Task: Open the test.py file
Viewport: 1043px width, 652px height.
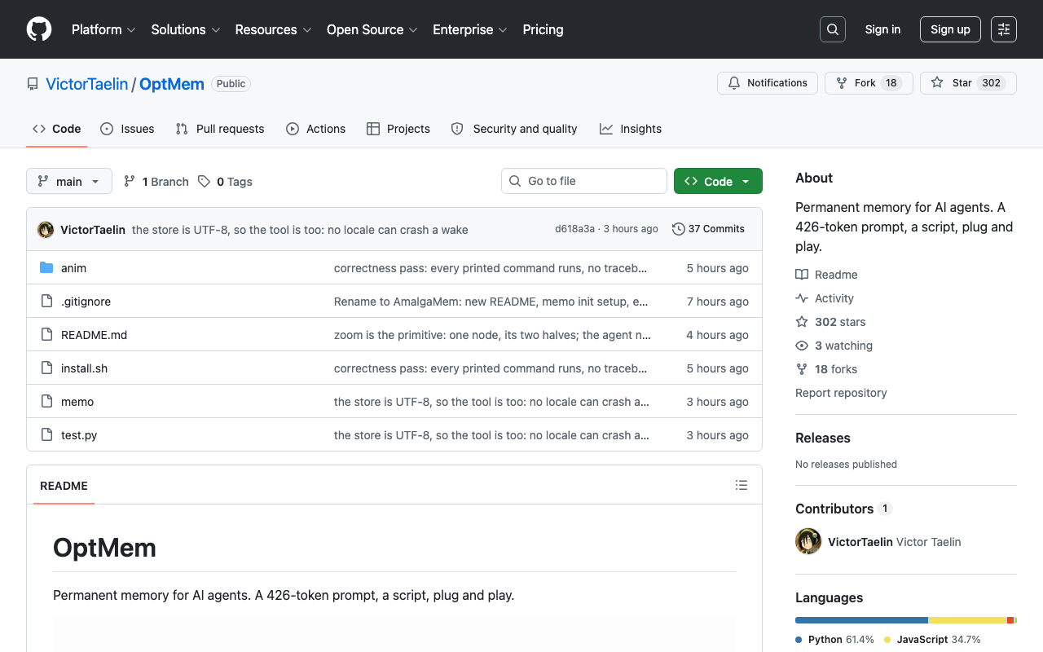Action: pyautogui.click(x=79, y=435)
